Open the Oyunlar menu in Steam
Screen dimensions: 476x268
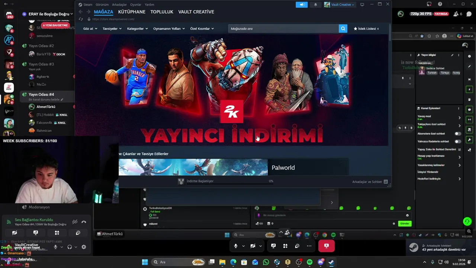click(135, 4)
